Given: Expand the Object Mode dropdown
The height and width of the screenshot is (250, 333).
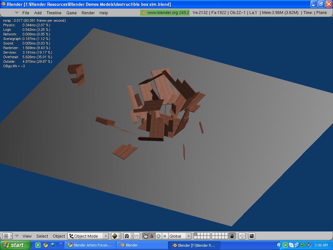Looking at the screenshot, I should [x=88, y=236].
